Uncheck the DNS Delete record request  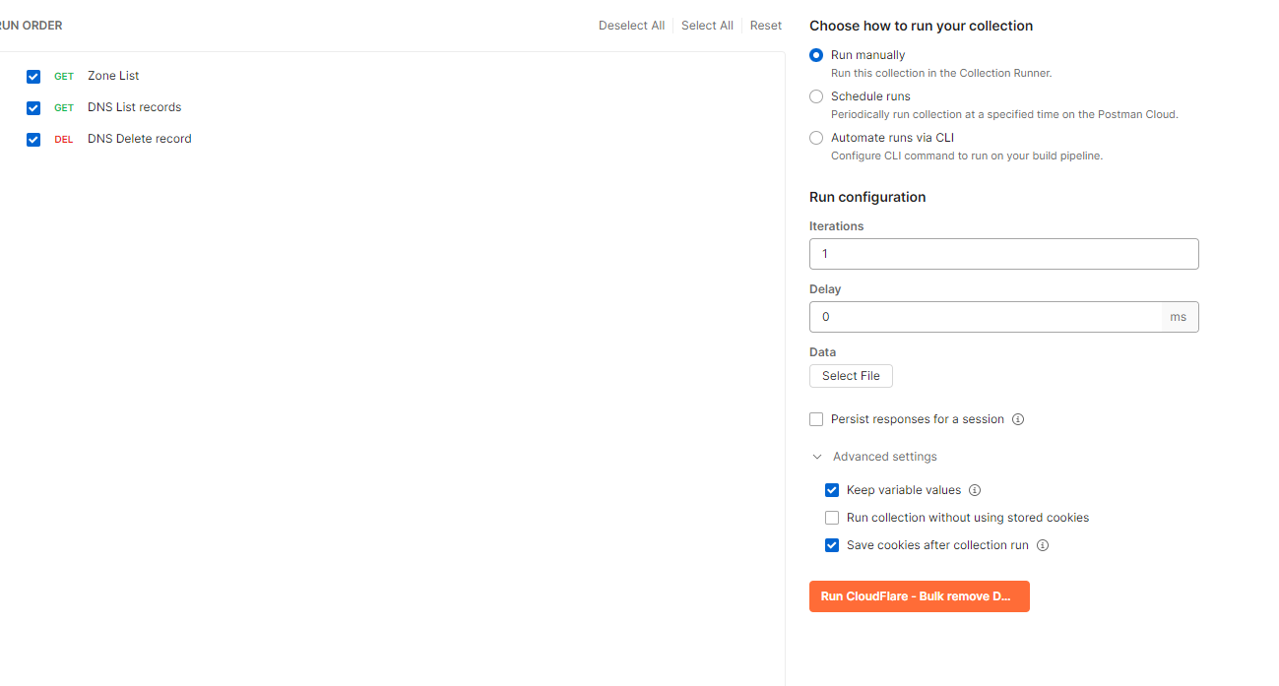(33, 139)
